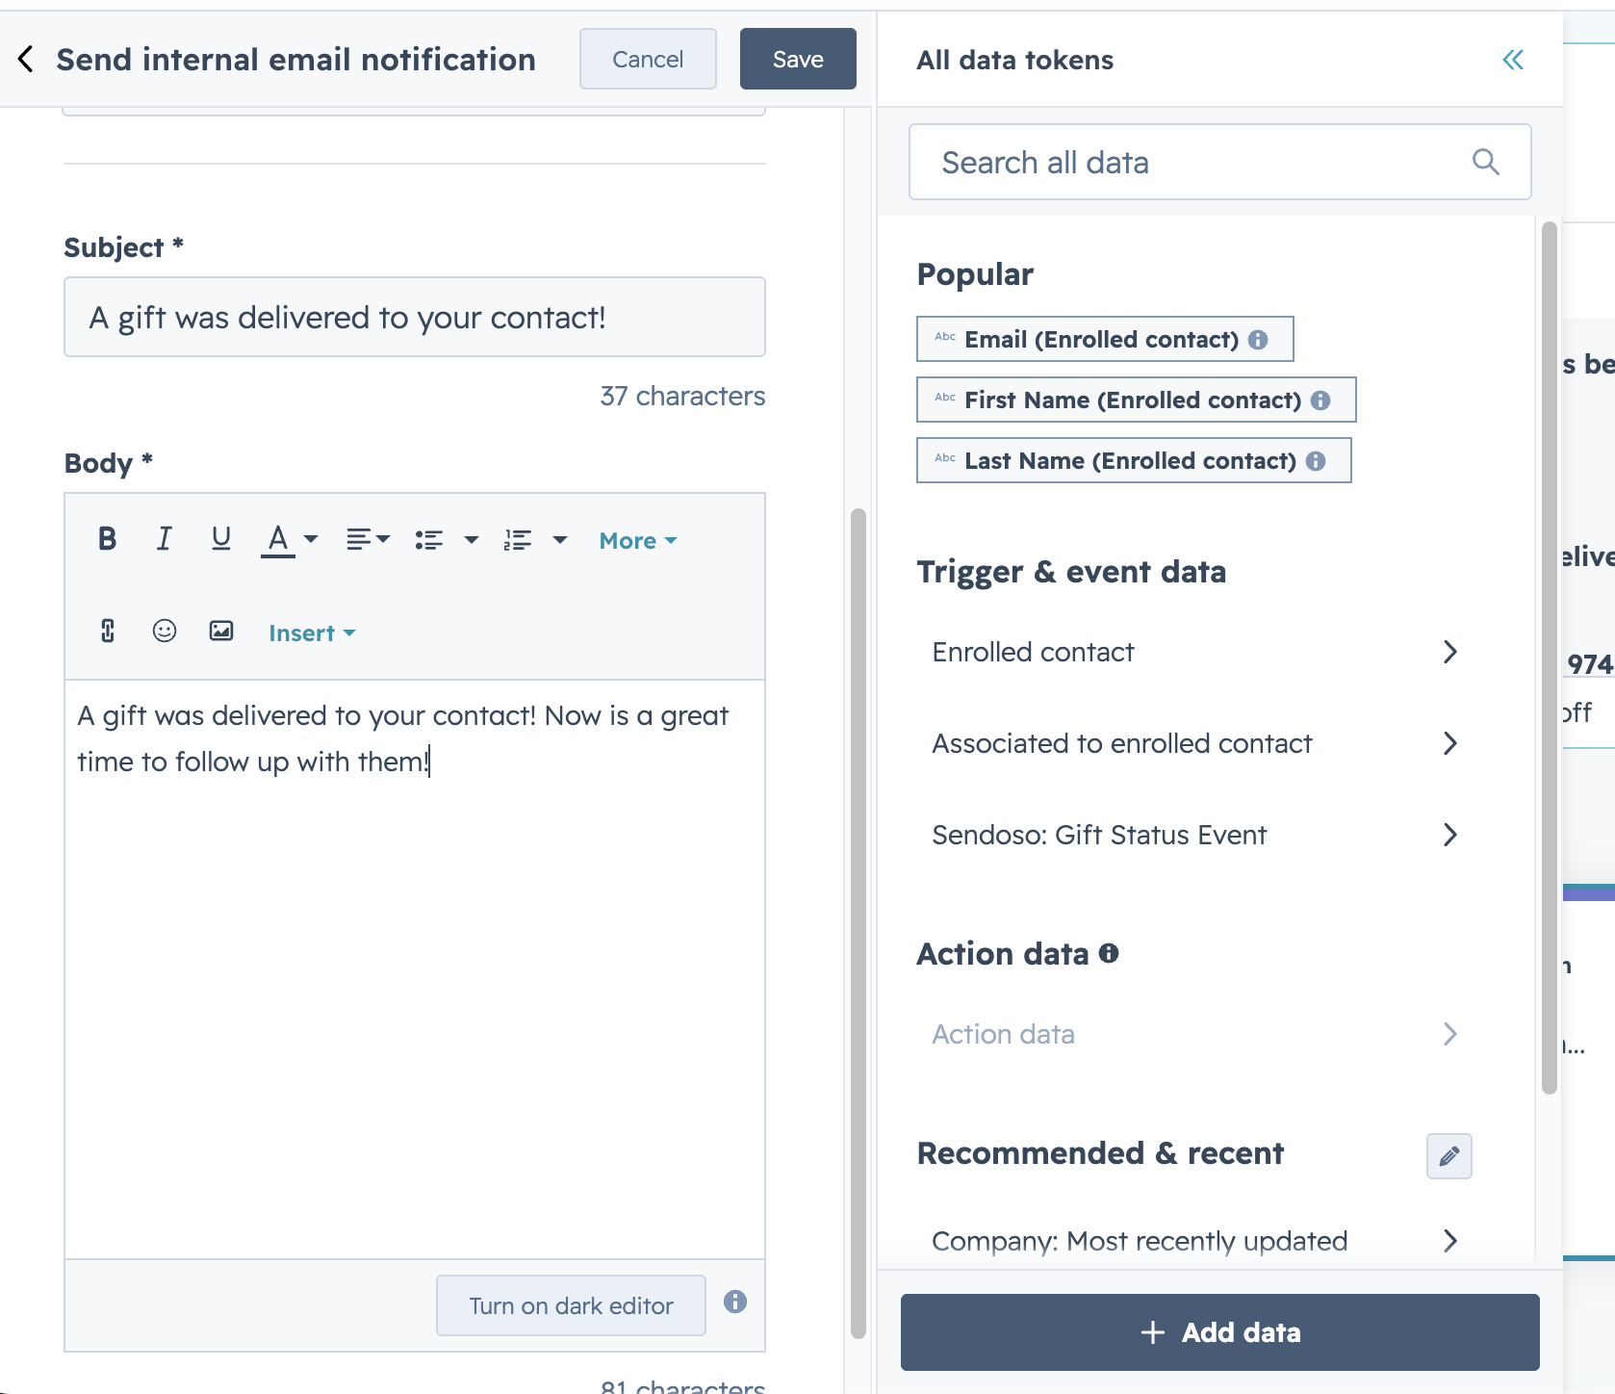Collapse the All data tokens panel
Viewport: 1615px width, 1394px height.
[1513, 60]
